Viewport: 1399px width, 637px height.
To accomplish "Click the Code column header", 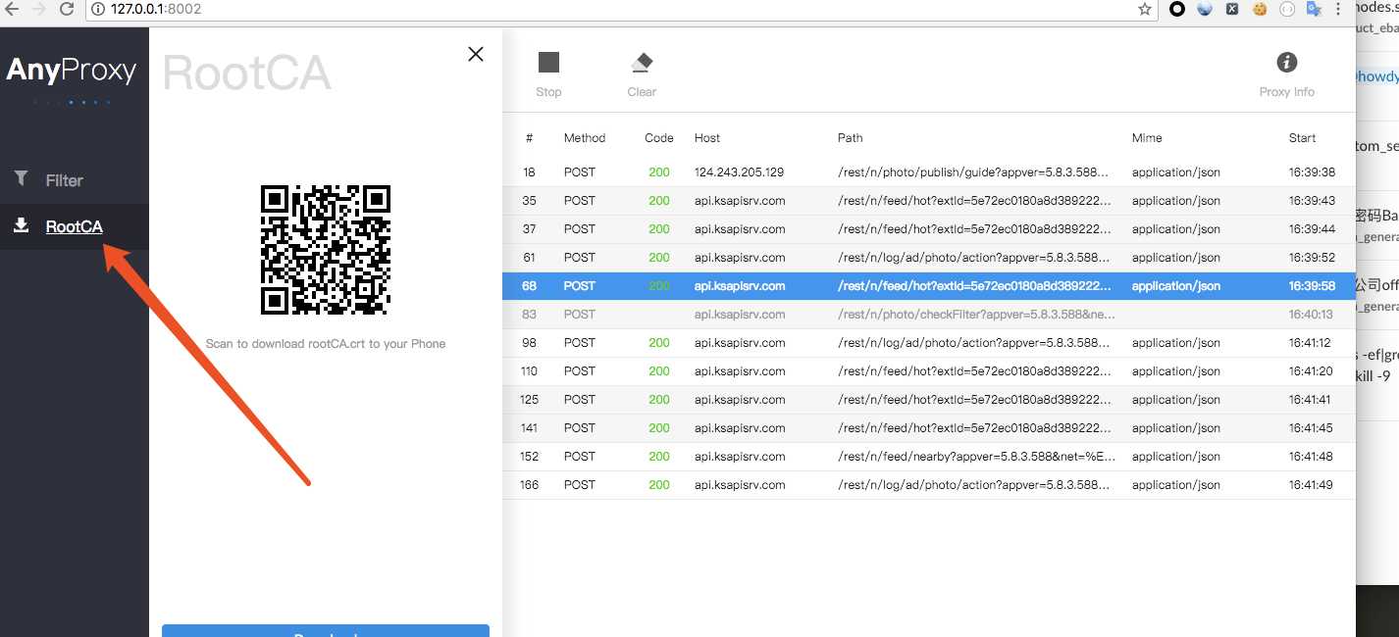I will (659, 138).
